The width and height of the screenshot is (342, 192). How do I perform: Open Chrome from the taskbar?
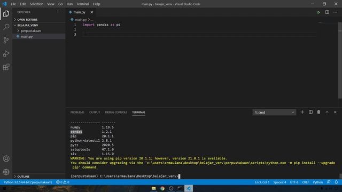click(162, 188)
